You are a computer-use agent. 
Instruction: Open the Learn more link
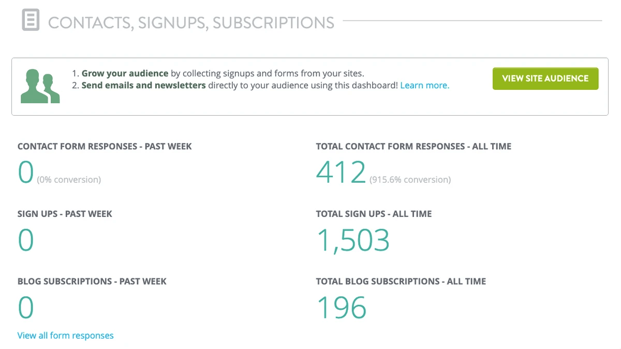(x=424, y=85)
